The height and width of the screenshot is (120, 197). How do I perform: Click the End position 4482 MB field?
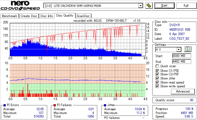tap(182, 61)
